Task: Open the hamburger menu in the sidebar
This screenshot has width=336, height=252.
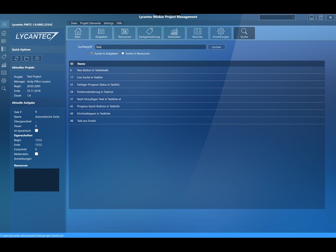Action: (x=4, y=24)
